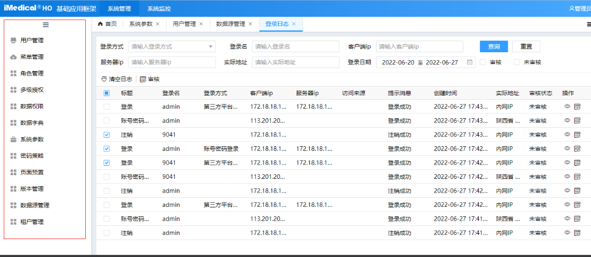Open 多级授权 in the sidebar

pyautogui.click(x=32, y=90)
